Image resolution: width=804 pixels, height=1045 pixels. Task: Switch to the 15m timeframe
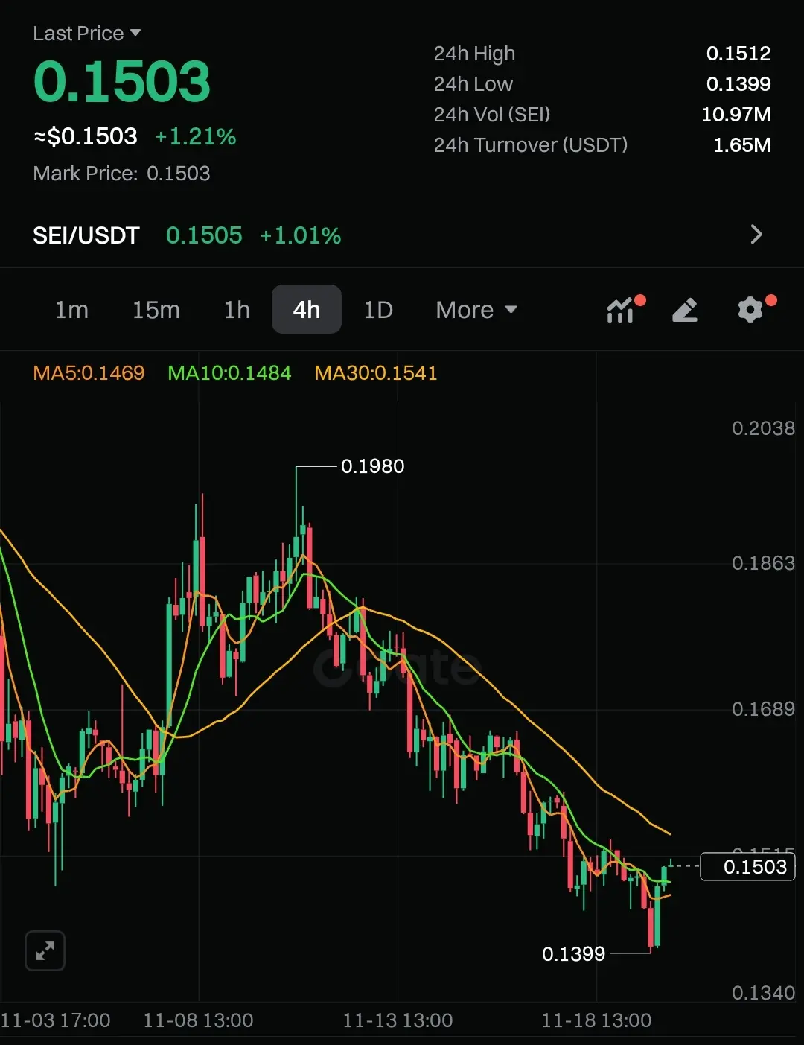click(x=156, y=310)
